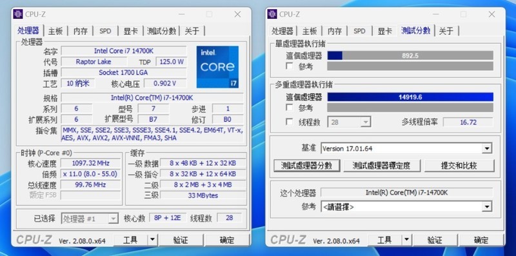The image size is (516, 256).
Task: Click 确定 button in right window
Action: point(481,240)
